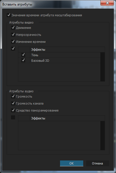This screenshot has height=173, width=116.
Task: Confirm with the OK button
Action: coord(72,163)
